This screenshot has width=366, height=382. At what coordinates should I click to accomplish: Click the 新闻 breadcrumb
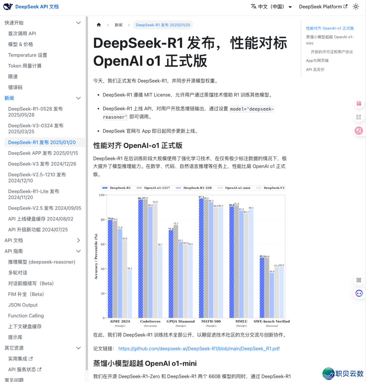119,25
